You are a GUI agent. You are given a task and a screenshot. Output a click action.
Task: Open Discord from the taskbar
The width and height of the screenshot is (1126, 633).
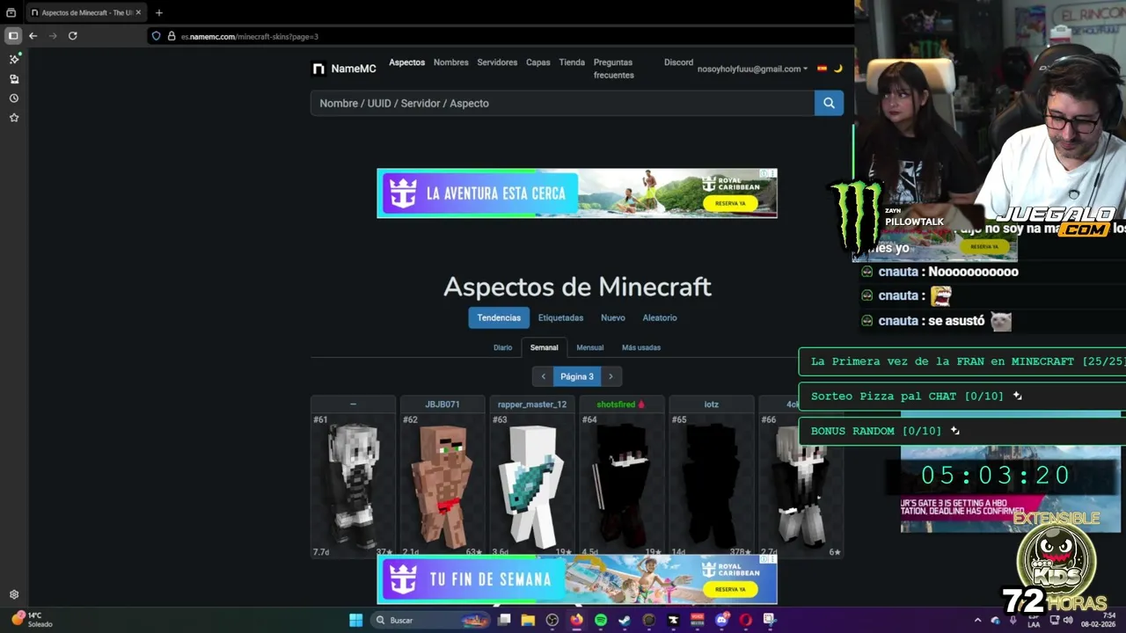coord(721,620)
